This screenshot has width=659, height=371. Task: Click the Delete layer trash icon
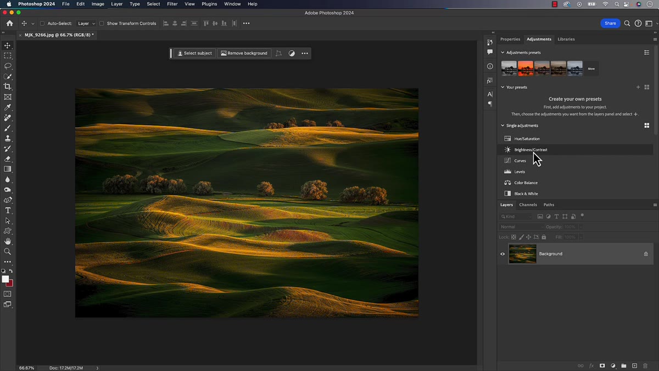[645, 366]
